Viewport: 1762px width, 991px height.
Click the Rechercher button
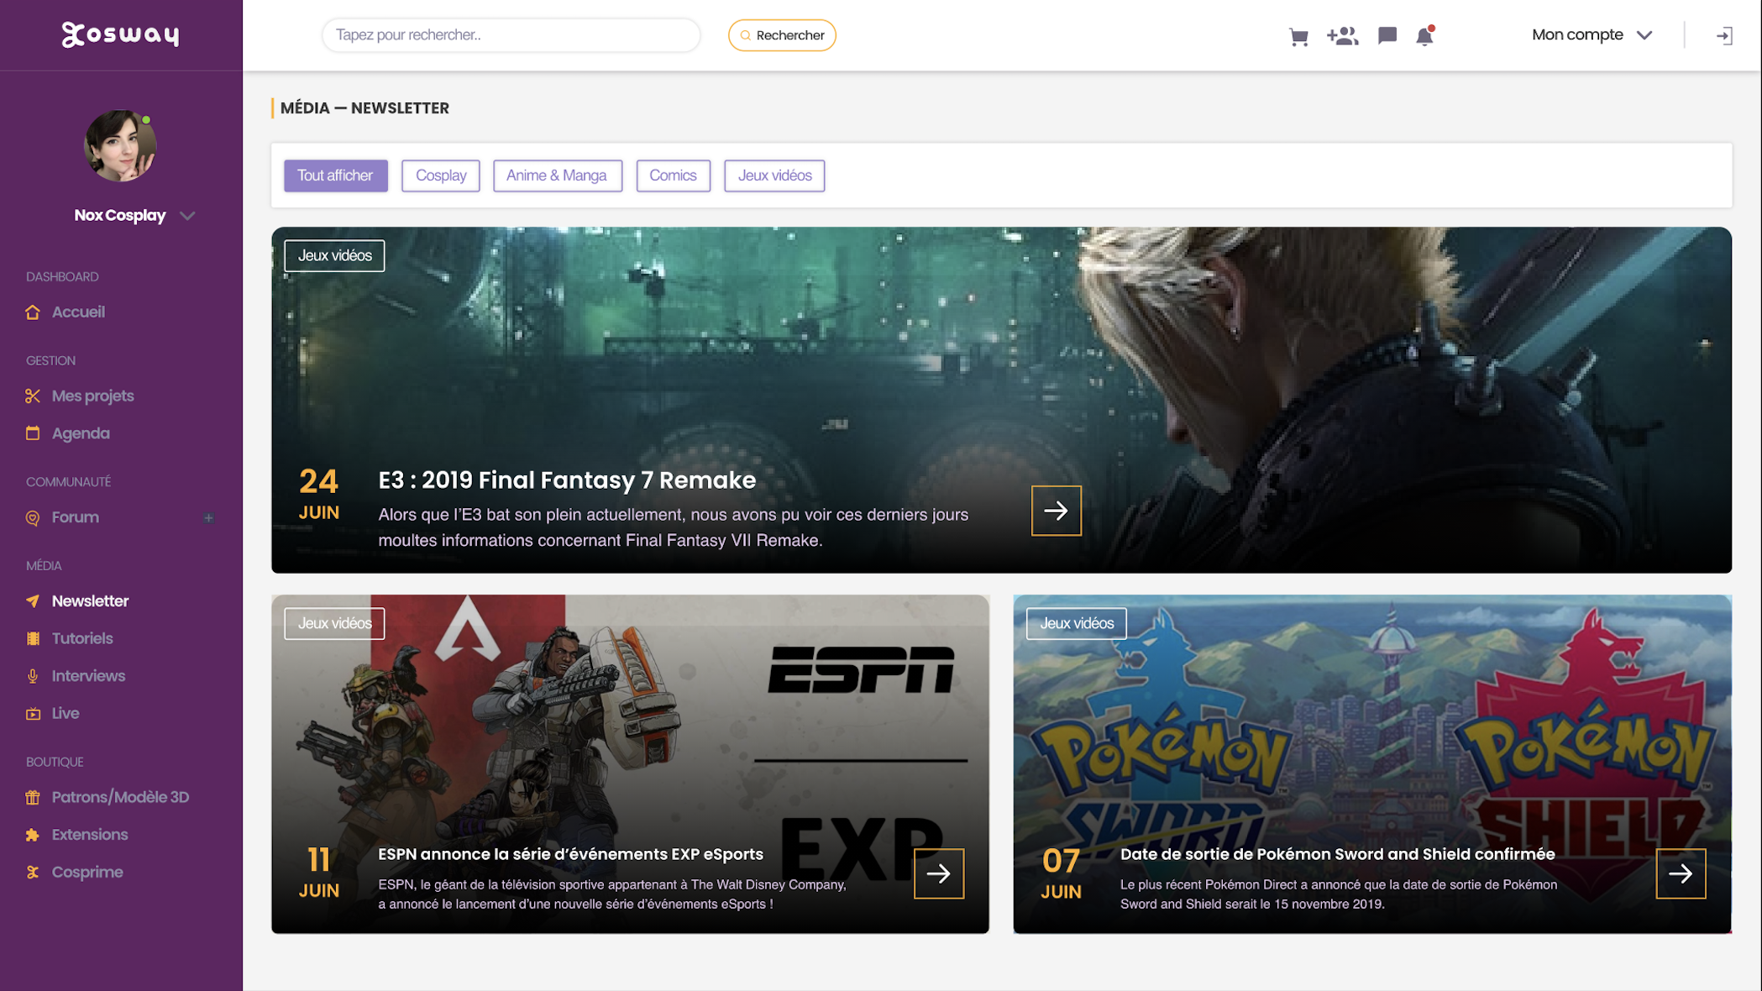[x=781, y=35]
